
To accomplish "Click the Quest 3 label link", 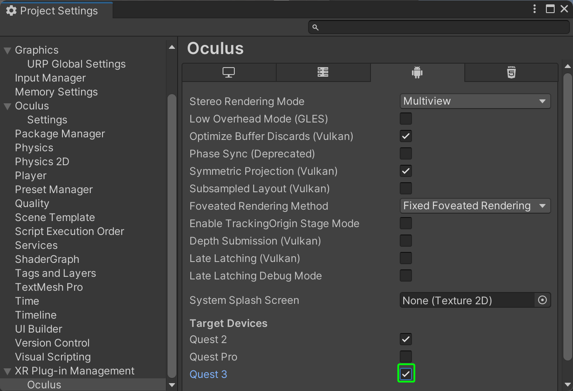I will [x=208, y=374].
